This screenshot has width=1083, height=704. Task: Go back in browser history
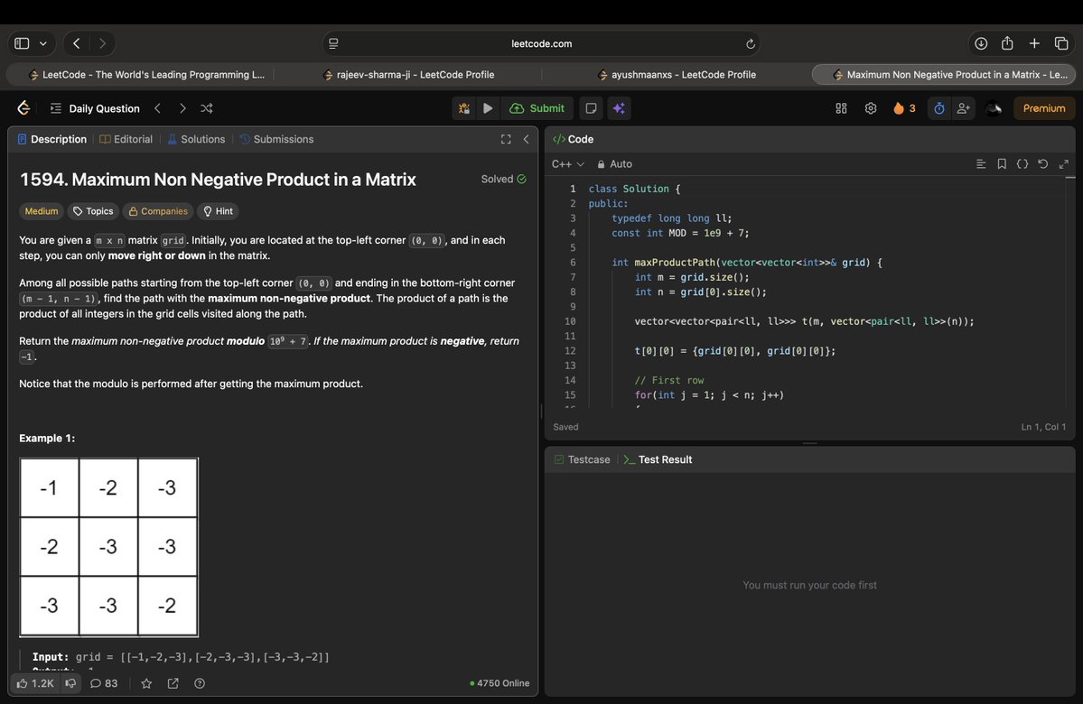click(x=77, y=43)
